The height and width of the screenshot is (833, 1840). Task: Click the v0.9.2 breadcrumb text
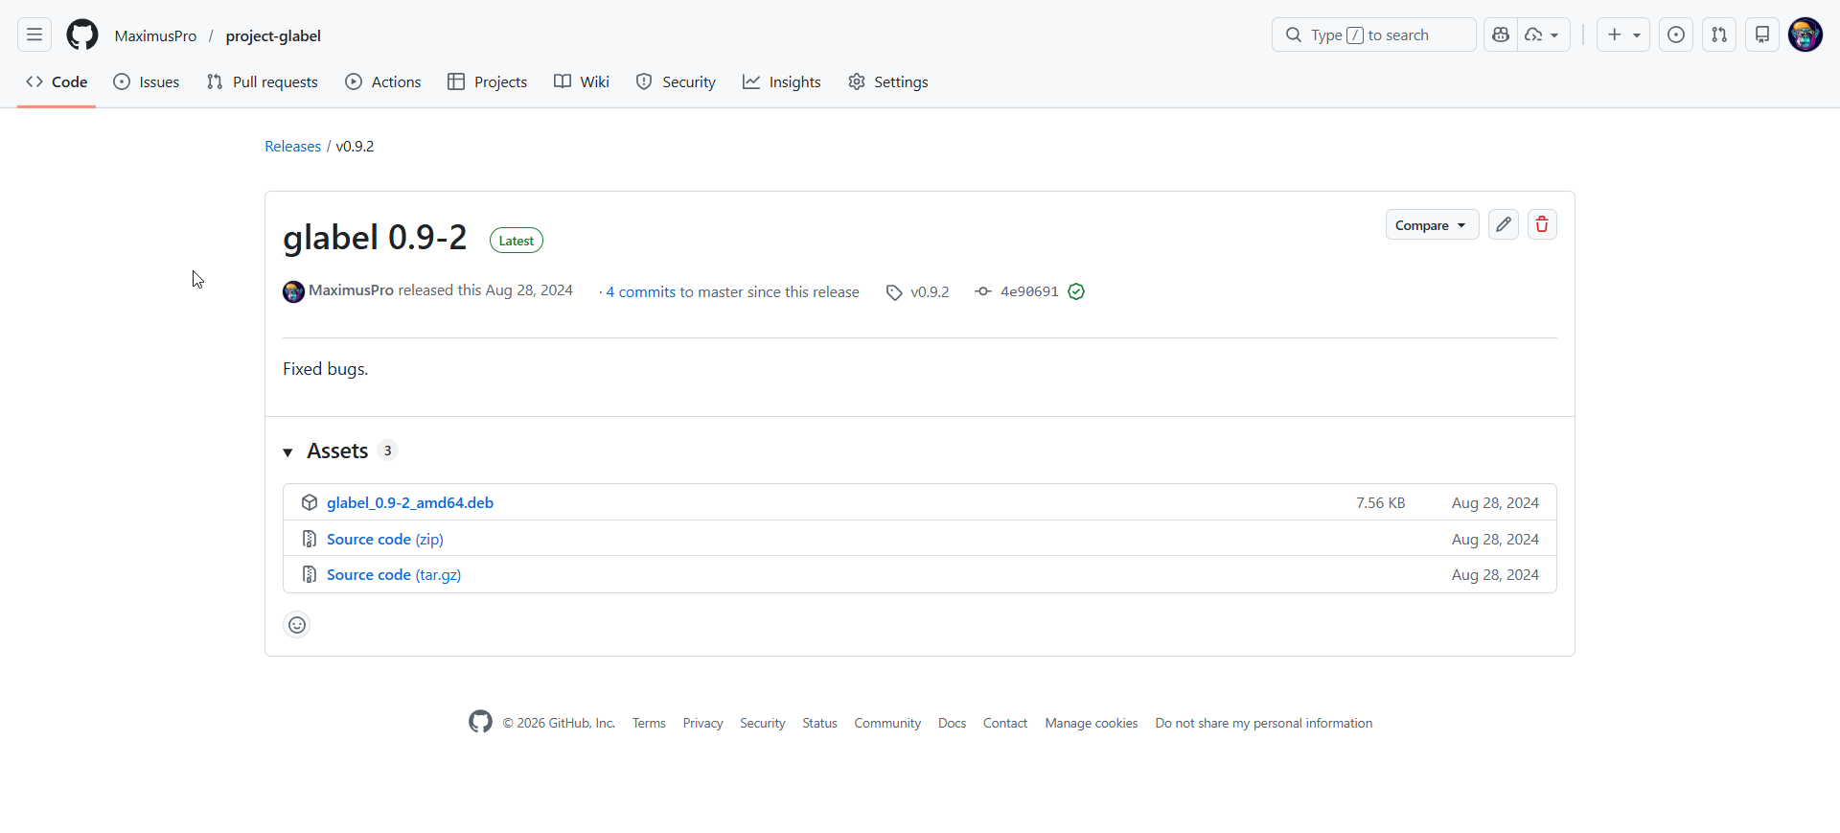click(x=355, y=146)
